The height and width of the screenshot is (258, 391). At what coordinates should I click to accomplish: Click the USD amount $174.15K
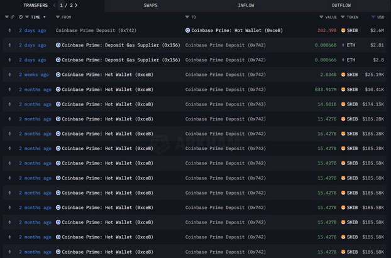tap(373, 104)
